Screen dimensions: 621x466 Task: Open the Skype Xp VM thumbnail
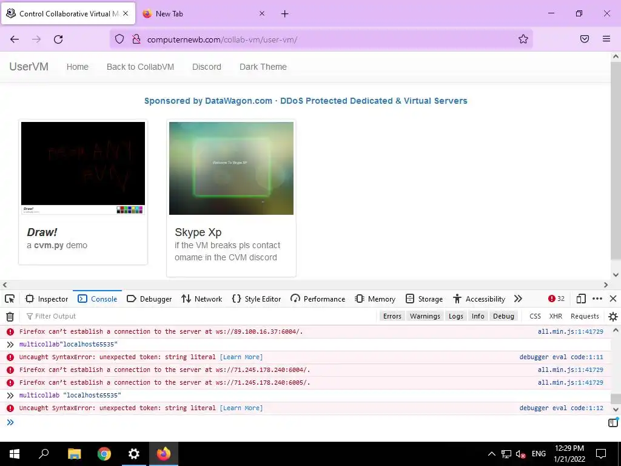pos(231,168)
